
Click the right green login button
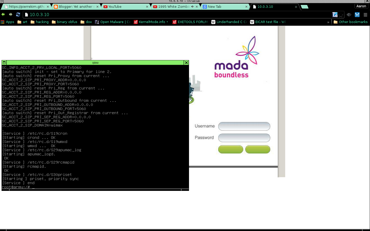(258, 149)
